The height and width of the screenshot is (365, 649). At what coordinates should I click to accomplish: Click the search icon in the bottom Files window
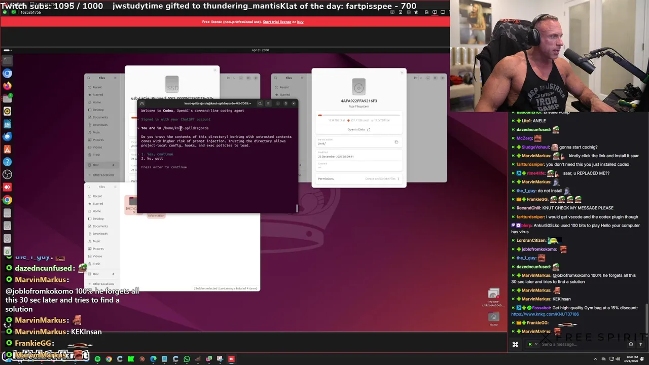click(x=89, y=187)
